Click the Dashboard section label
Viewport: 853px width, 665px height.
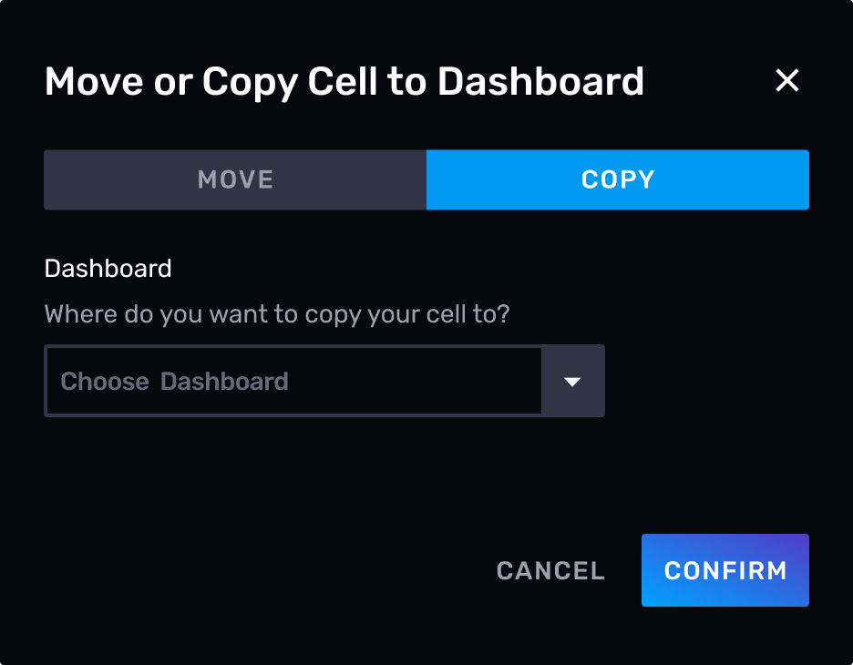(x=108, y=268)
